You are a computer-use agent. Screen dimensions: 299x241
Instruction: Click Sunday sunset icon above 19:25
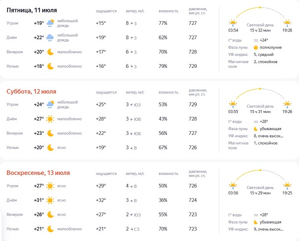(x=287, y=186)
